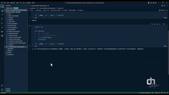This screenshot has width=169, height=95.
Task: Open the Terminal menu
Action: click(28, 3)
